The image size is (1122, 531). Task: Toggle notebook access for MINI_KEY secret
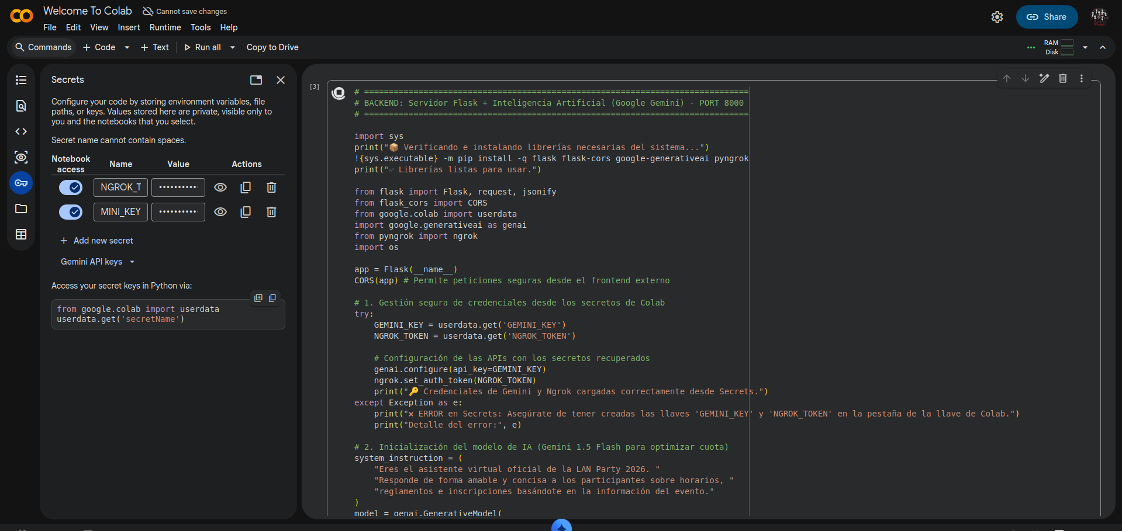[x=71, y=212]
